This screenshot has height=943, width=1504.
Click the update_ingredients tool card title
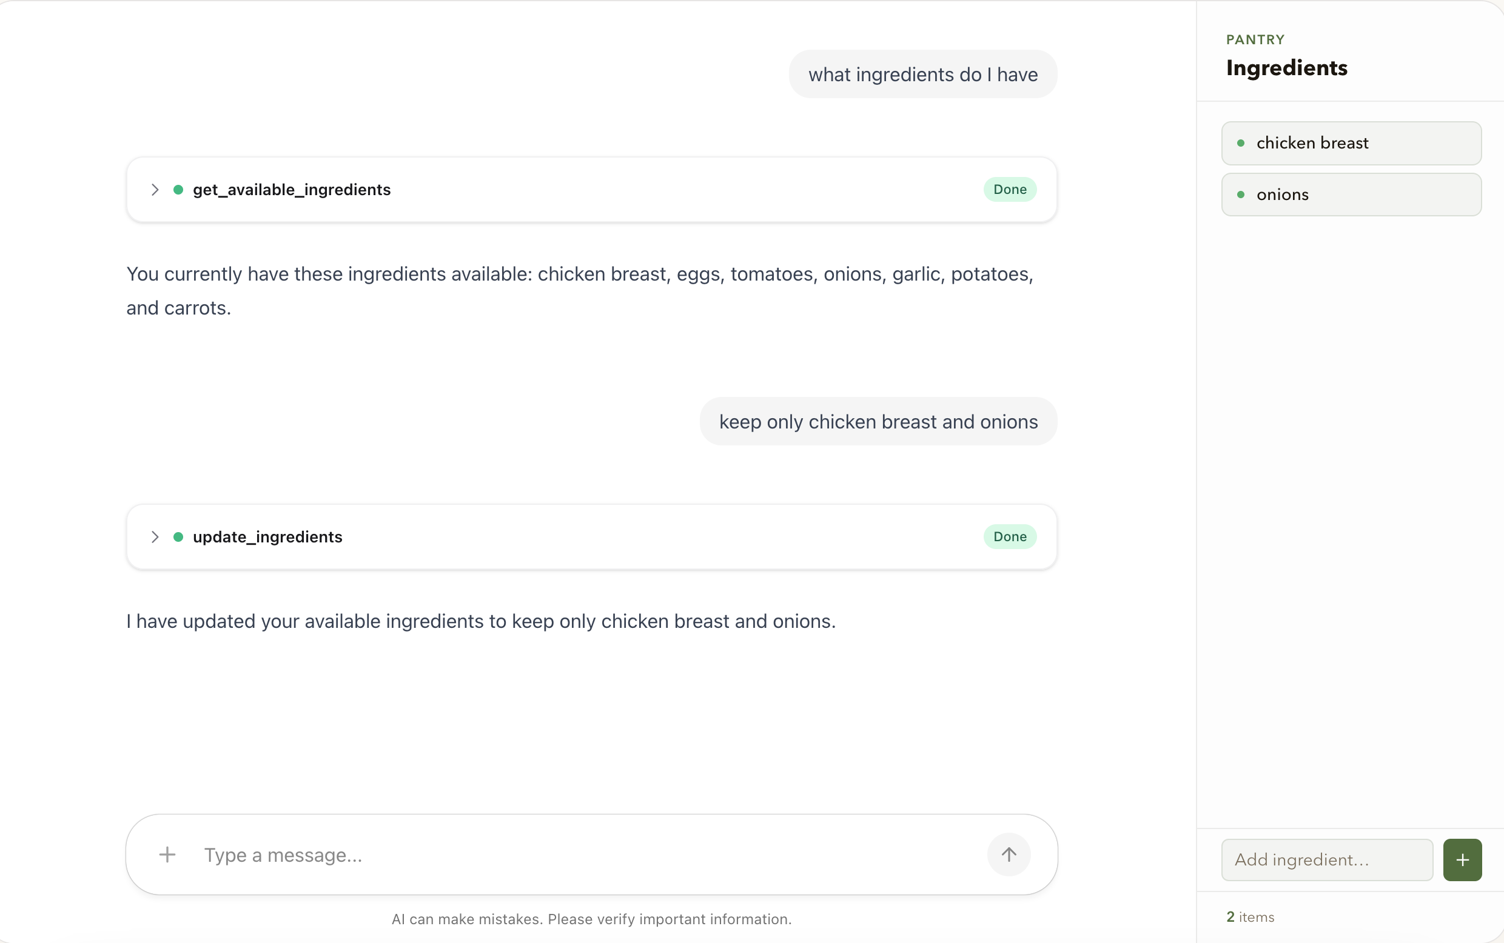tap(267, 537)
